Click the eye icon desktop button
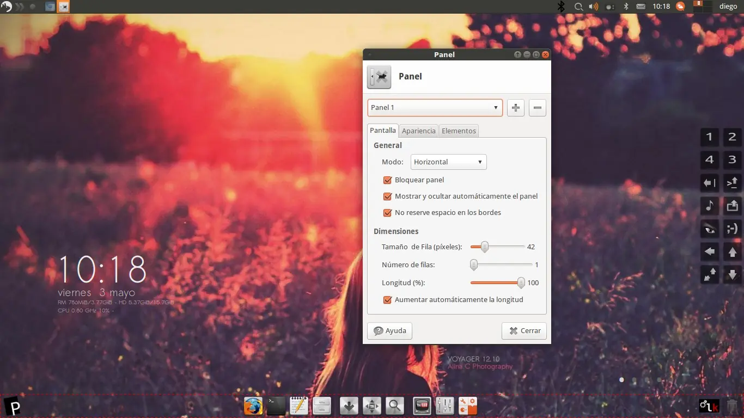 709,229
